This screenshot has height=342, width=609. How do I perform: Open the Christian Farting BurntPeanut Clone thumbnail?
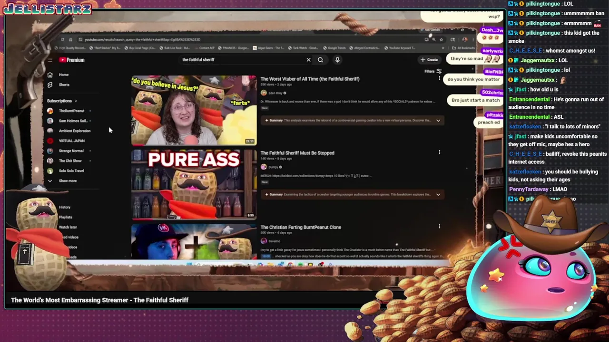click(x=194, y=242)
